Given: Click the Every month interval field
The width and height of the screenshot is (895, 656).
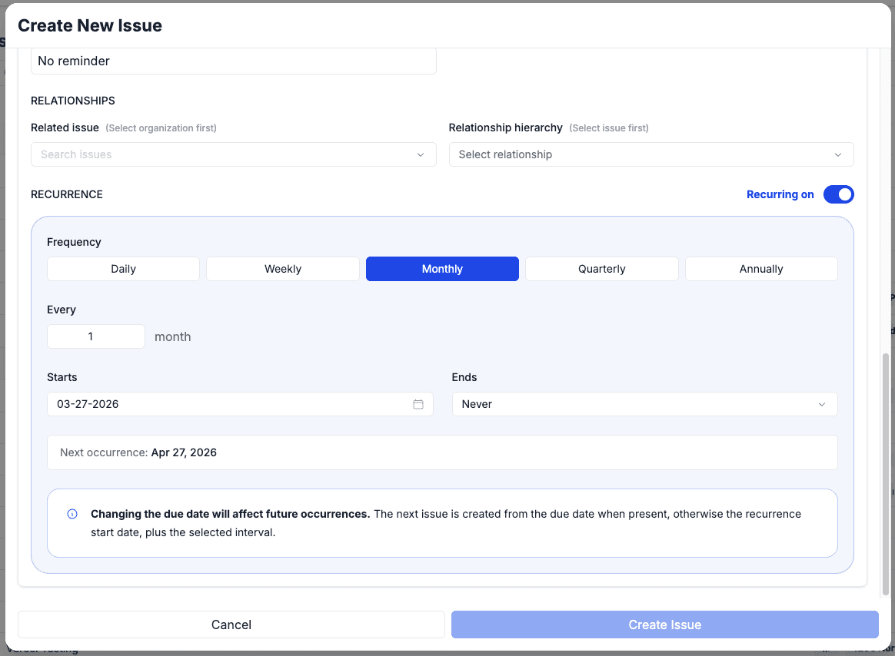Looking at the screenshot, I should tap(95, 336).
